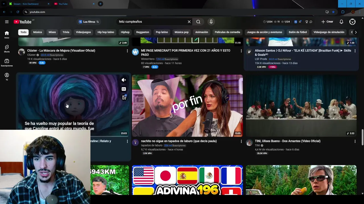
Task: Open the Tú profile section in sidebar
Action: 7,76
